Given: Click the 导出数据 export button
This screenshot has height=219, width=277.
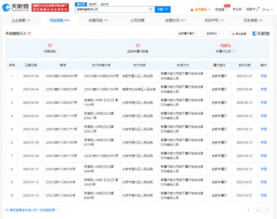Looking at the screenshot, I should (239, 34).
